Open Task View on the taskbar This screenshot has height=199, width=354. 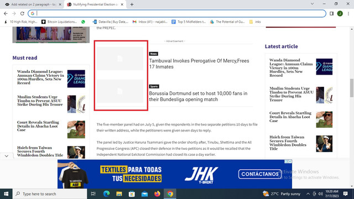pos(93,194)
